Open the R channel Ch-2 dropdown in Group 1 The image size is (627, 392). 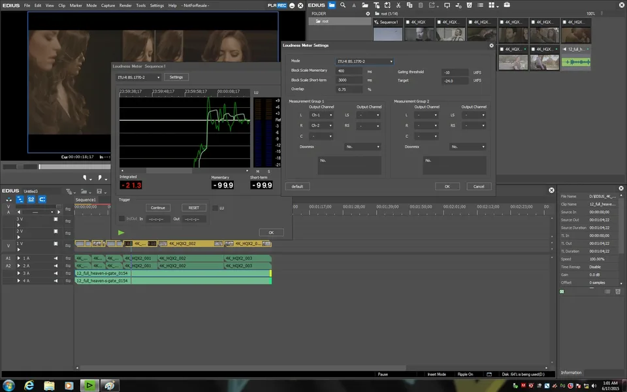pos(321,125)
